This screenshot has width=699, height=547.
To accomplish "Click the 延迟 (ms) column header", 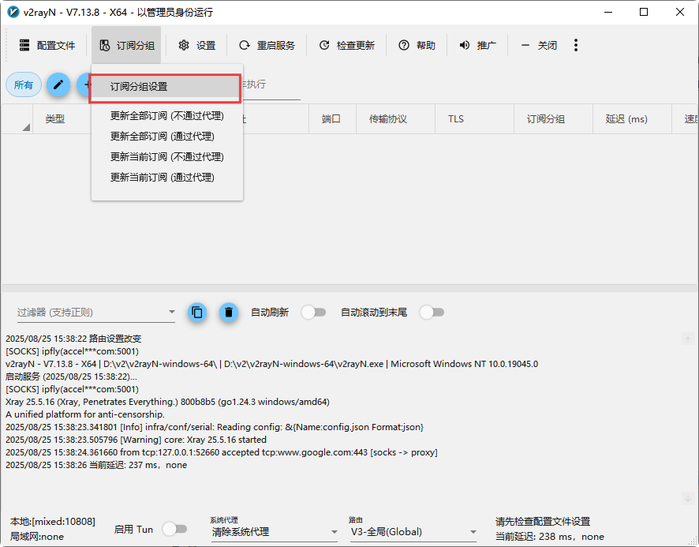I will click(626, 119).
